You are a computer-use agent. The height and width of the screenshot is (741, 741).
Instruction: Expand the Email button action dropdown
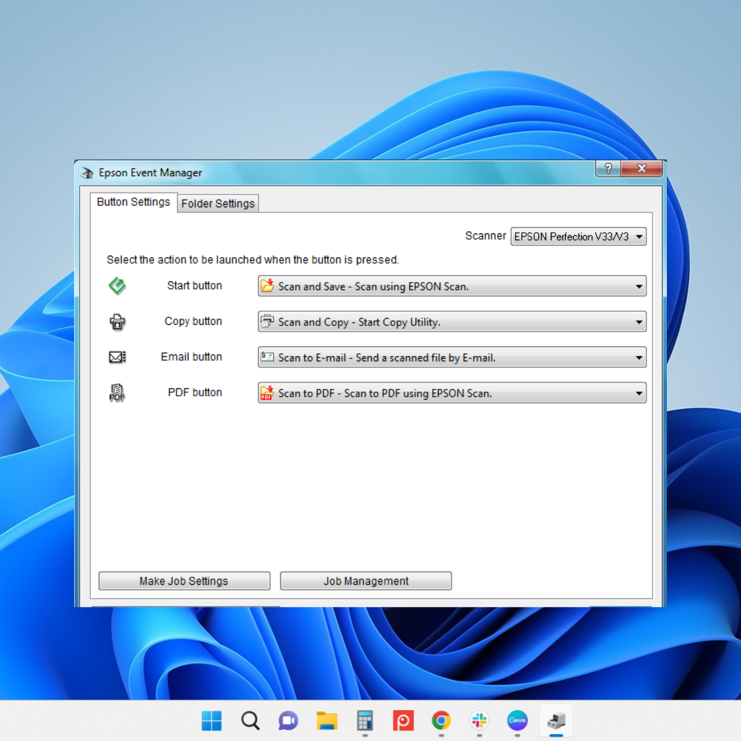(452, 358)
